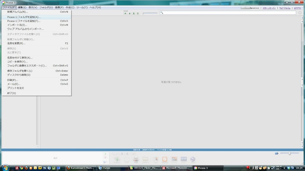Open the add to album dropdown in tray
The image size is (305, 171).
click(105, 162)
